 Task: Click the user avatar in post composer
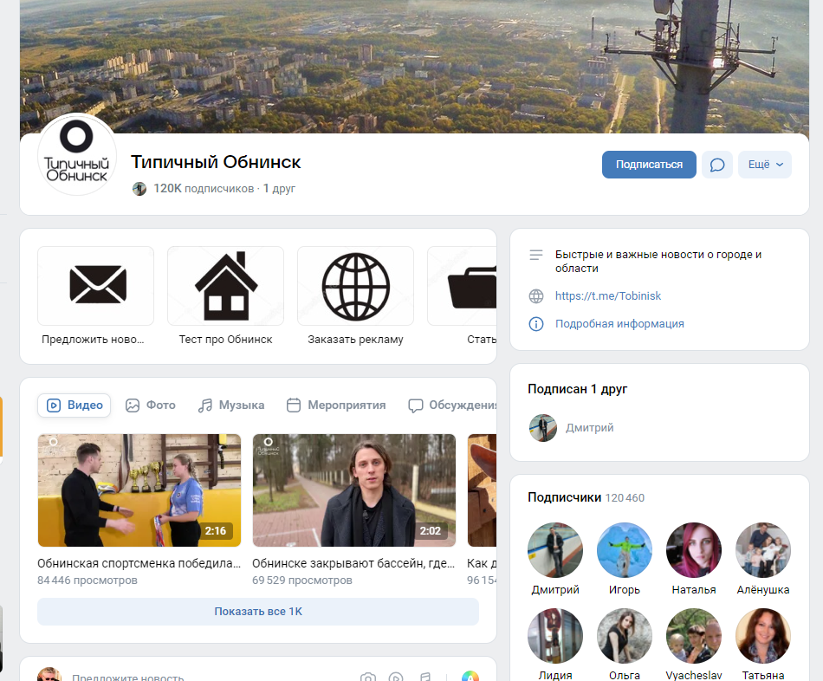(x=49, y=675)
